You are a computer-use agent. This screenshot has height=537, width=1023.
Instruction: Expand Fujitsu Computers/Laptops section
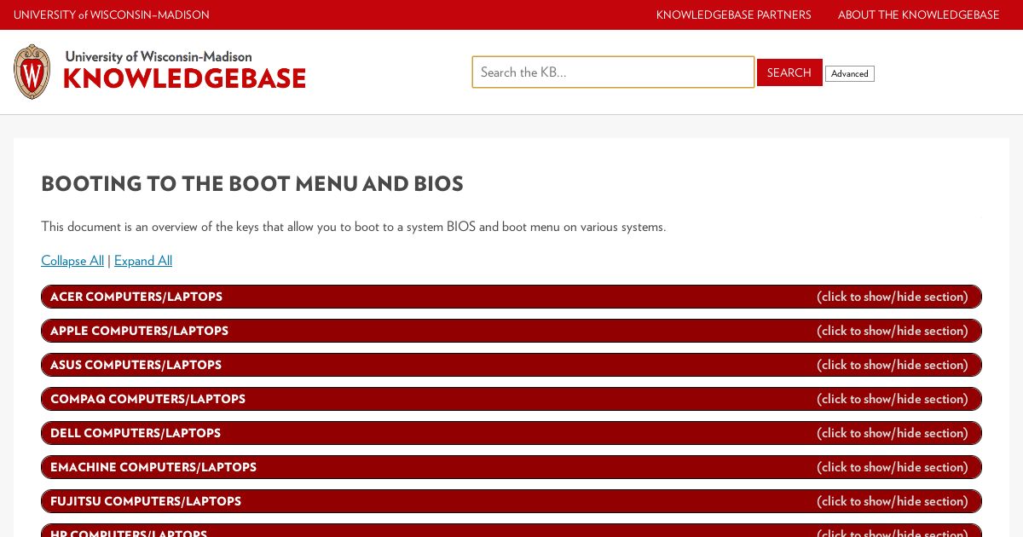(511, 501)
